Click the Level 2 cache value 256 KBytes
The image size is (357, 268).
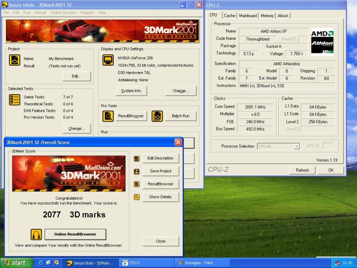pos(318,121)
